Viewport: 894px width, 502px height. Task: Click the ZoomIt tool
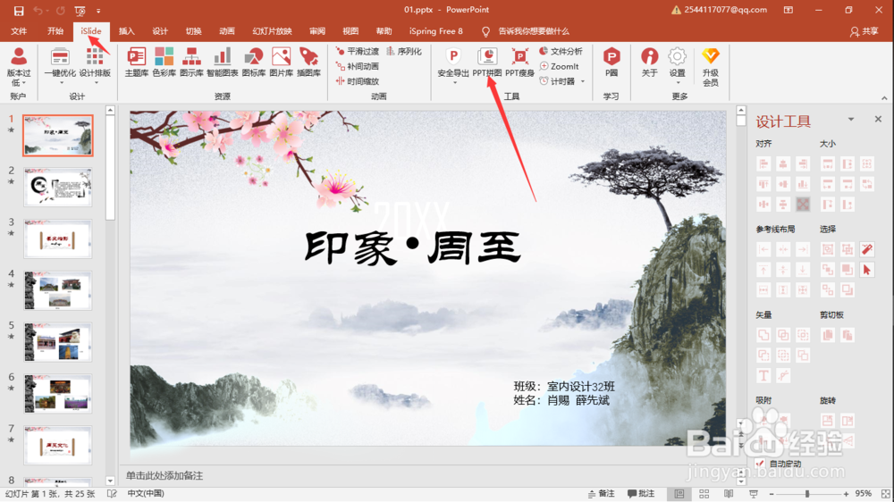[560, 66]
